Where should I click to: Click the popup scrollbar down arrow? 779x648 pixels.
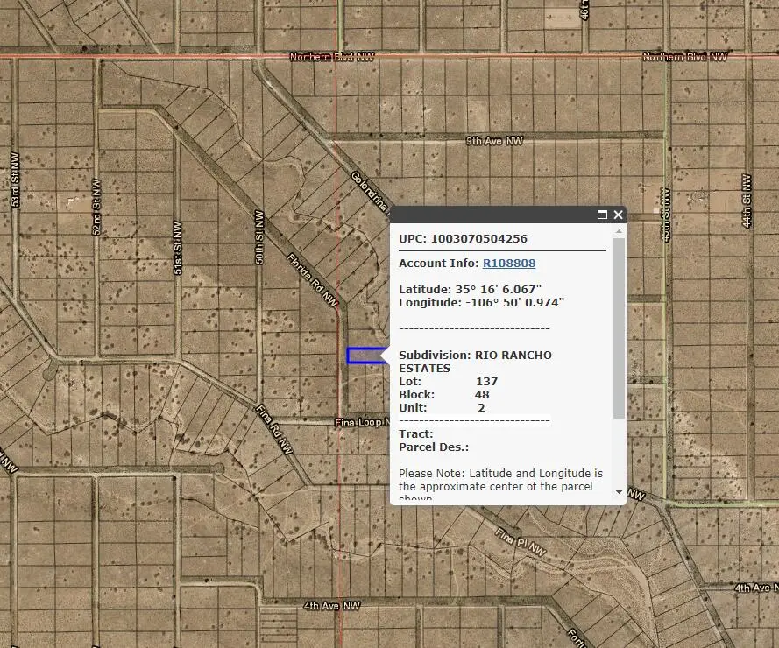(x=619, y=492)
